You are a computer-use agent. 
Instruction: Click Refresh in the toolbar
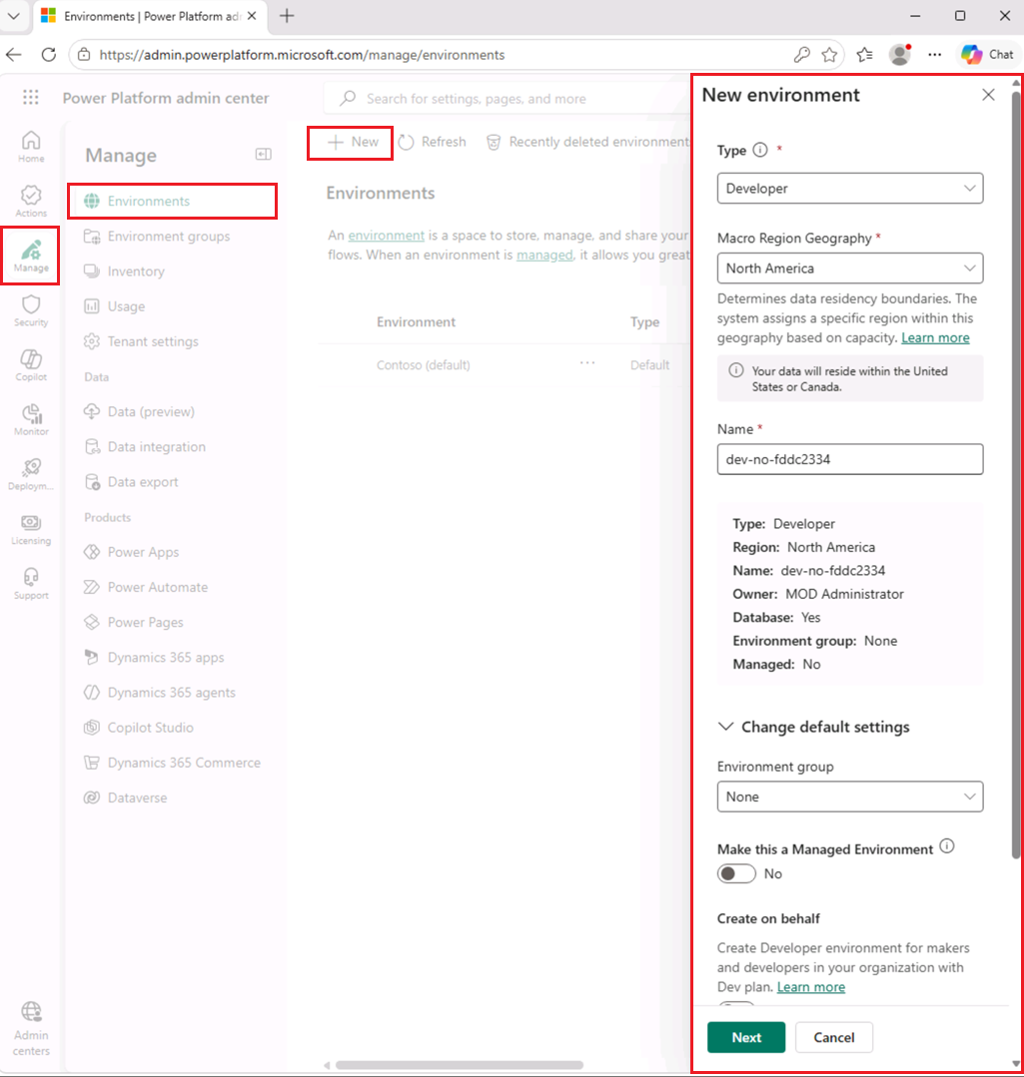(x=433, y=142)
